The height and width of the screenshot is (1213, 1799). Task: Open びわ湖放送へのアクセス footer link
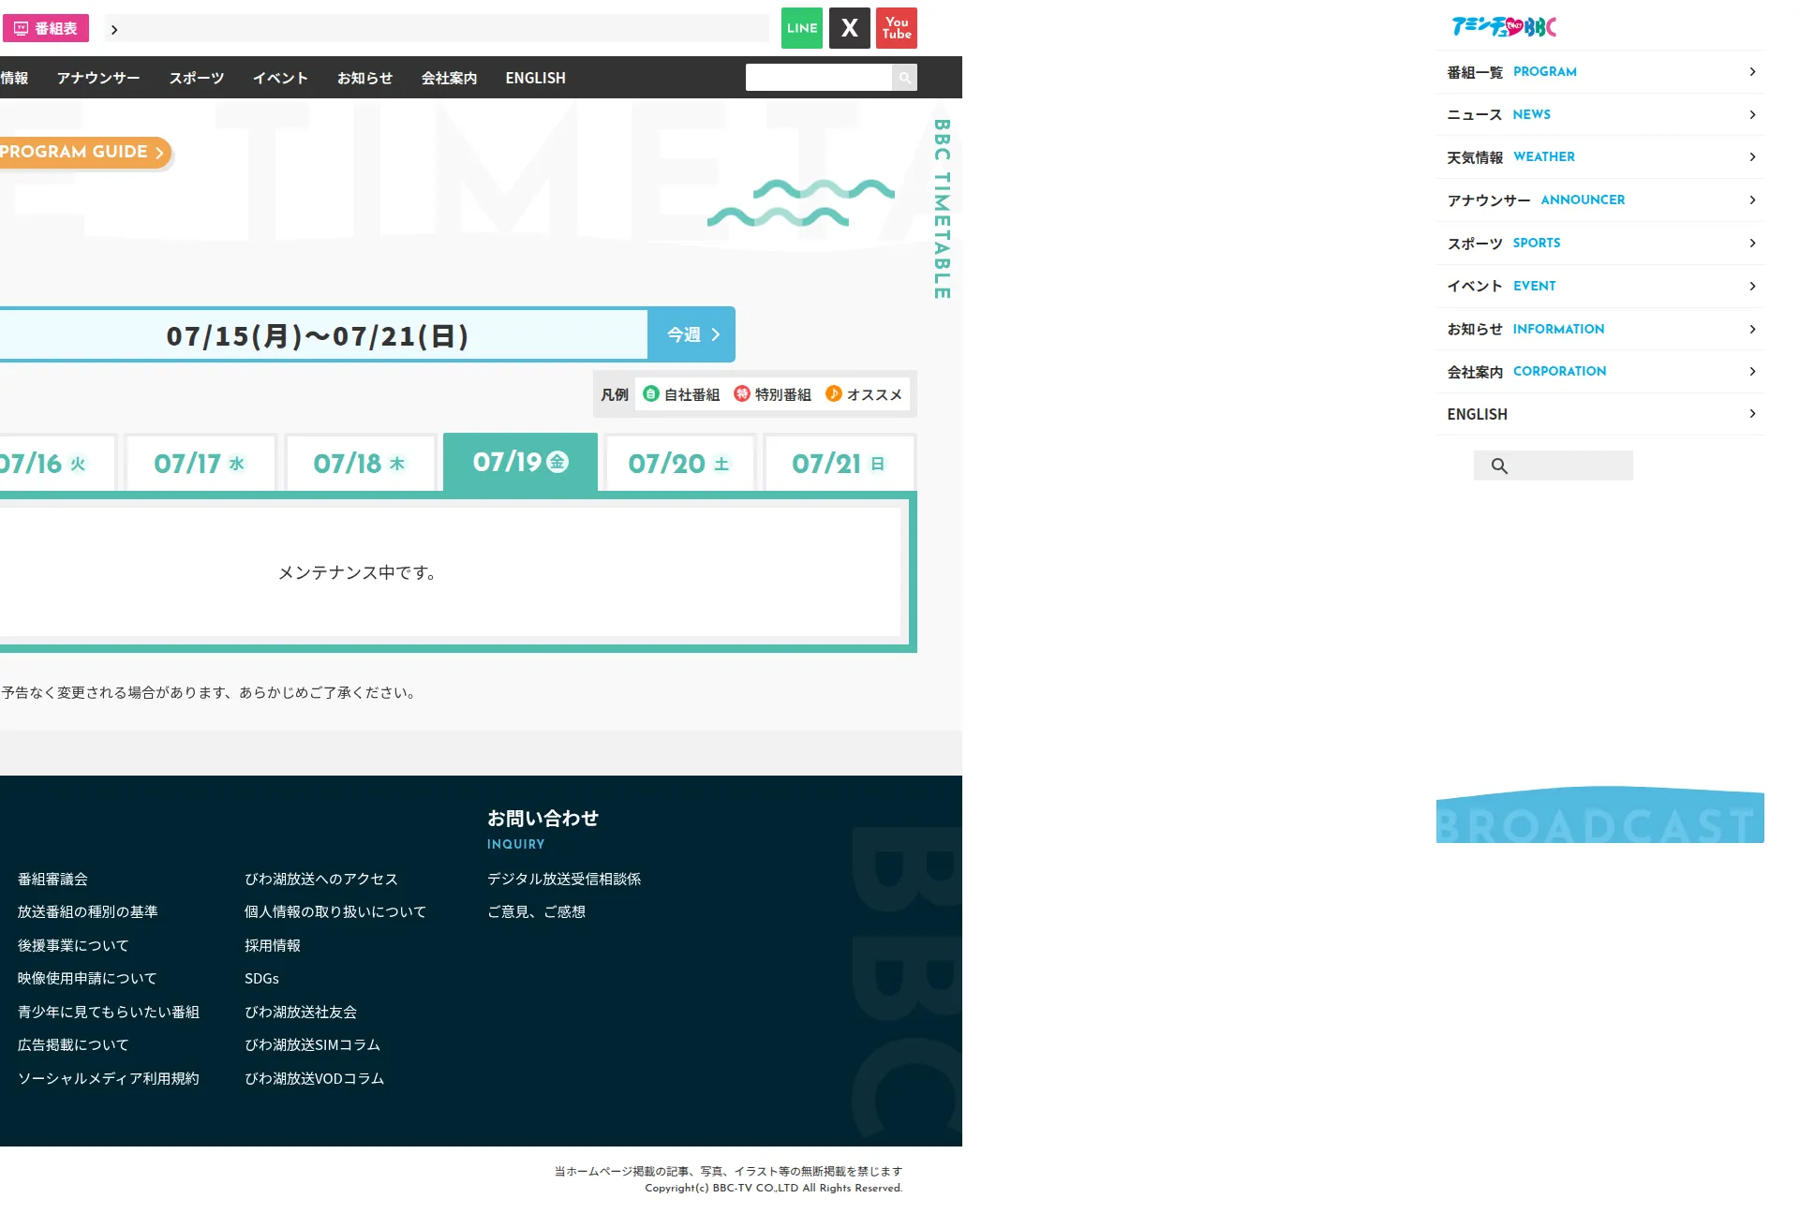point(321,879)
